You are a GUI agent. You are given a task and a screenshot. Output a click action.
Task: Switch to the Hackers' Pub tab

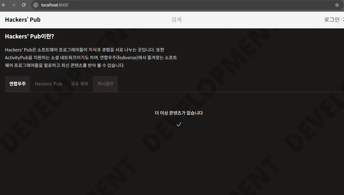[x=48, y=84]
